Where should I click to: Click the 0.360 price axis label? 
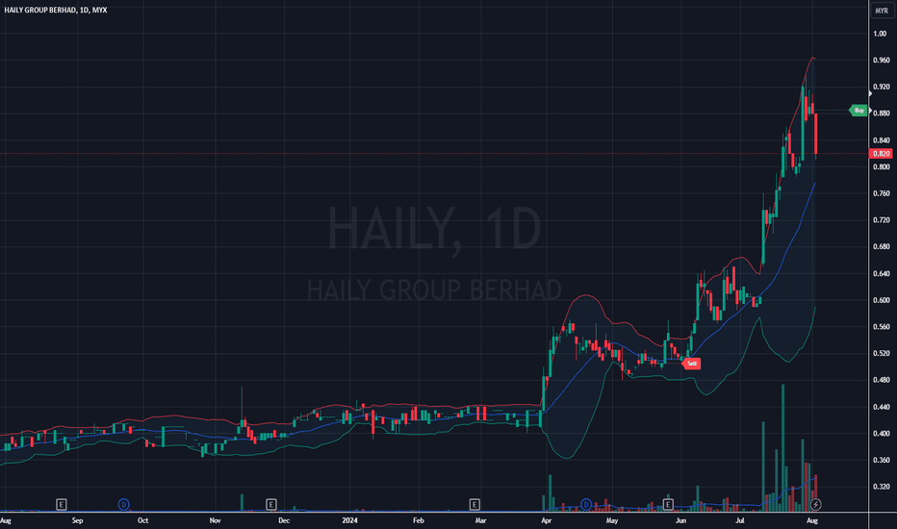(881, 460)
